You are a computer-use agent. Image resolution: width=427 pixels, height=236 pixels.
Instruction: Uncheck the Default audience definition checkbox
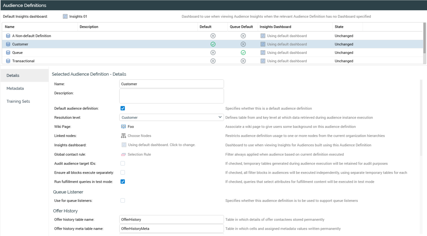[x=123, y=108]
